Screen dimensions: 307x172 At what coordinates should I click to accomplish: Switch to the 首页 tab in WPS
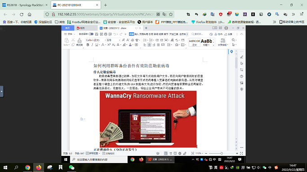pyautogui.click(x=67, y=28)
